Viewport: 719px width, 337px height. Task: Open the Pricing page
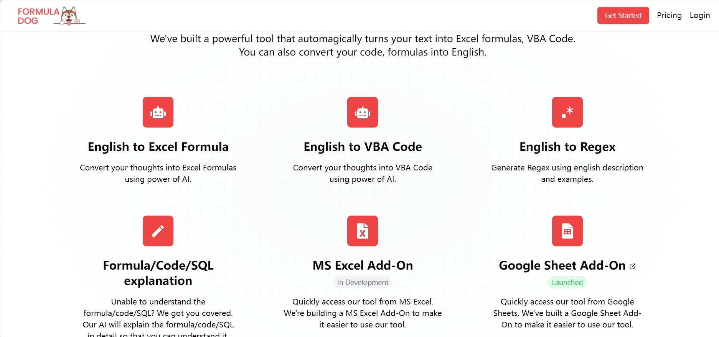[x=669, y=15]
